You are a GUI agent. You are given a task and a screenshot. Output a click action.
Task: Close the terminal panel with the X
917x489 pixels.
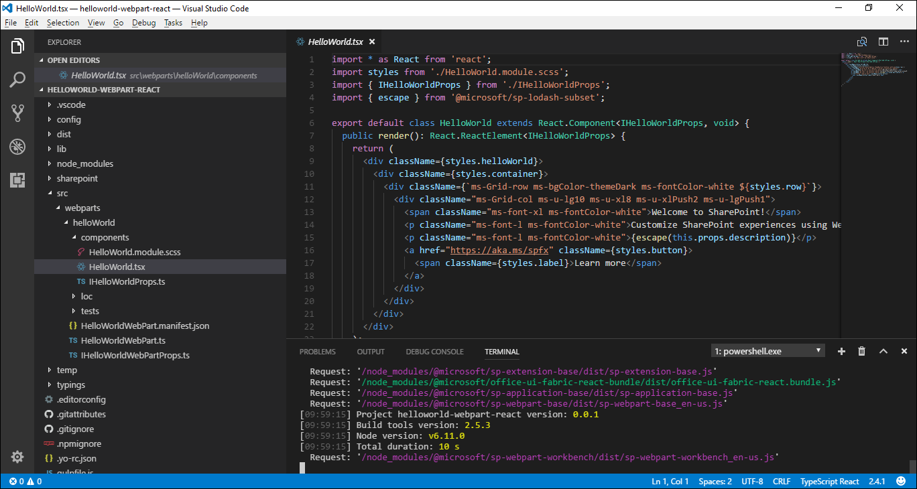904,351
